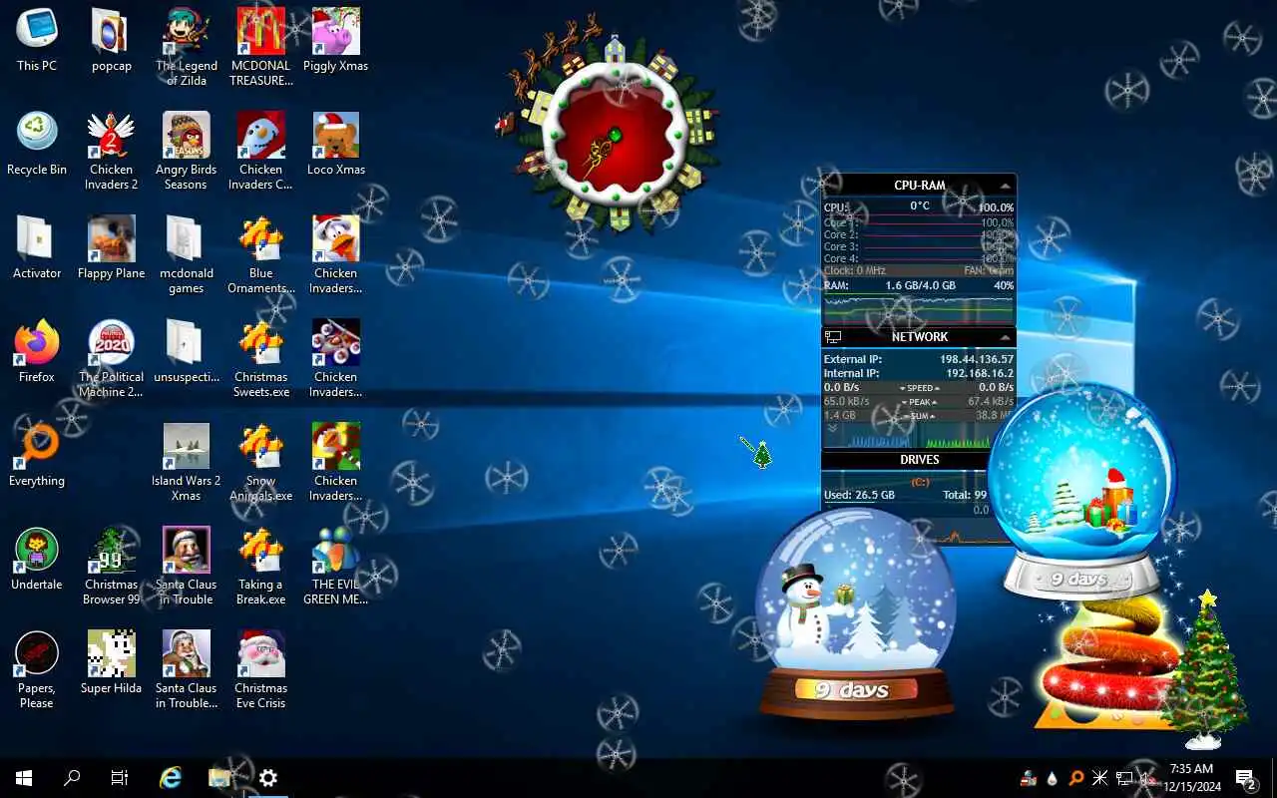Run Snow Animals.exe
Screen dimensions: 1277x798
[261, 462]
